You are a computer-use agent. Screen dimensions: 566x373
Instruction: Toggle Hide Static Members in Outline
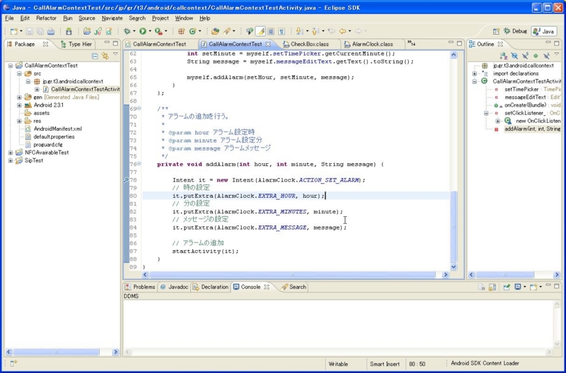525,56
